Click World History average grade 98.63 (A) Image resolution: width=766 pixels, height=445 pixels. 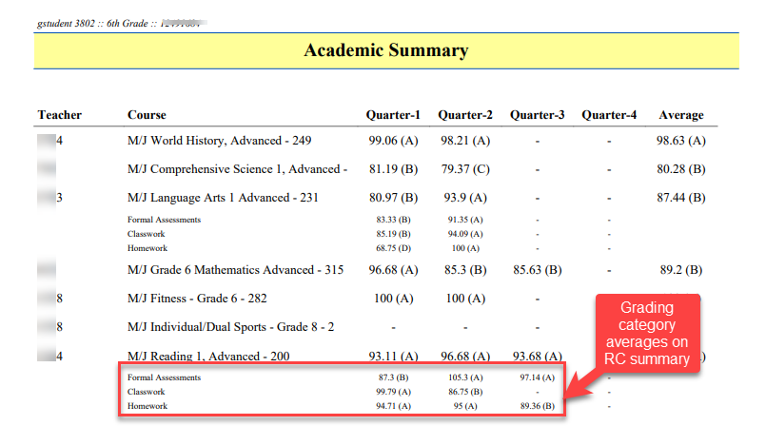point(681,141)
